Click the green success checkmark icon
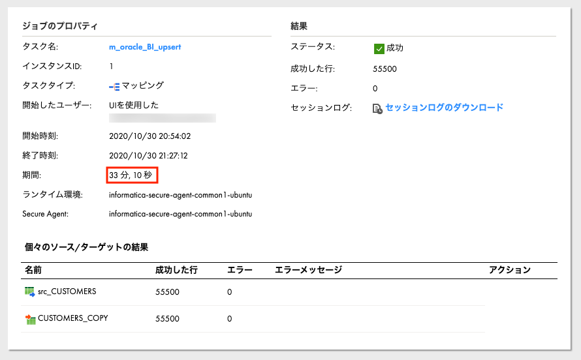Viewport: 581px width, 360px height. [379, 48]
